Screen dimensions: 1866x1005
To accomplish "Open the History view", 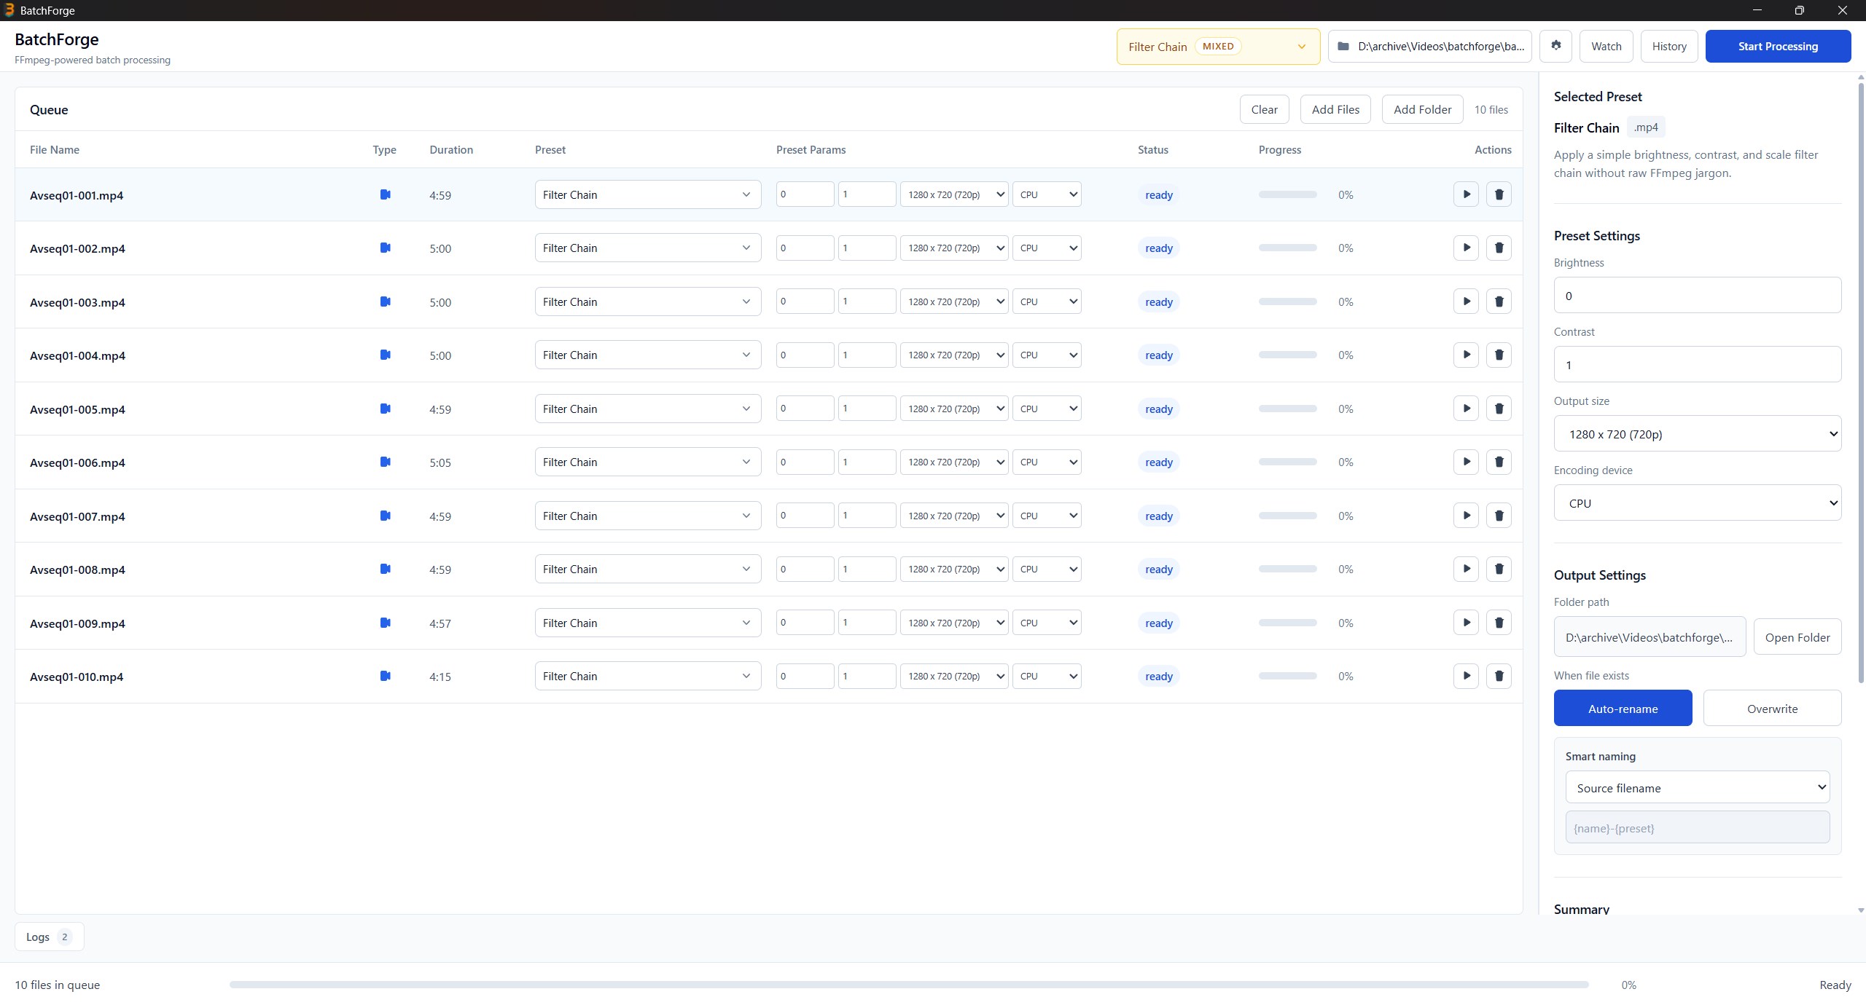I will pyautogui.click(x=1669, y=46).
